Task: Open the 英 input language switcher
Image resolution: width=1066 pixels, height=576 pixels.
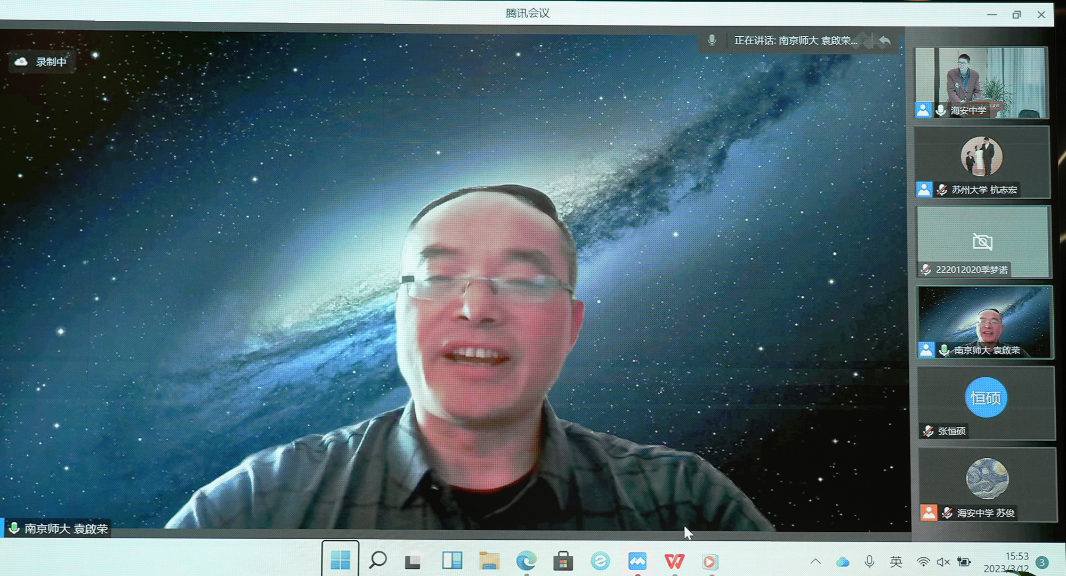Action: pyautogui.click(x=896, y=562)
